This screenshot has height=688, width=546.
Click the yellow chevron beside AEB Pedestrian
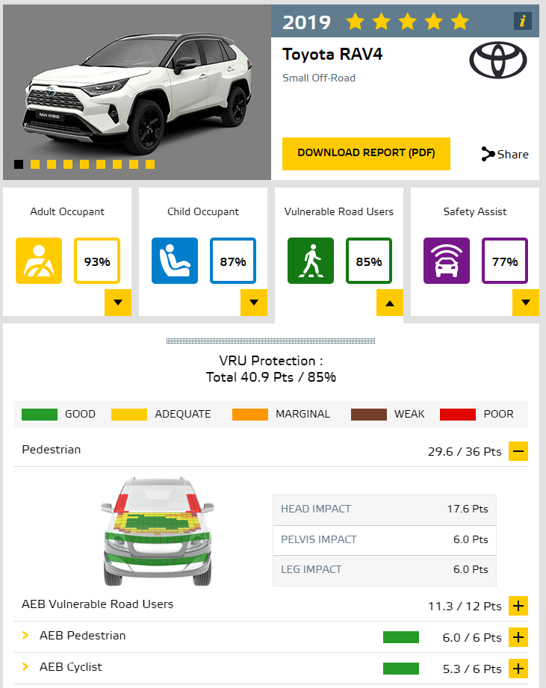pos(25,636)
